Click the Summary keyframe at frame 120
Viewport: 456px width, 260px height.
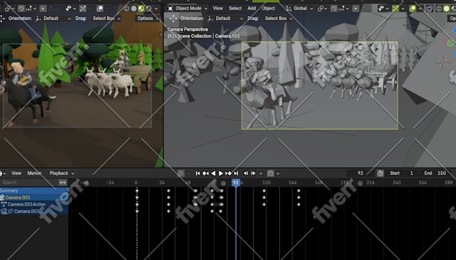[264, 190]
